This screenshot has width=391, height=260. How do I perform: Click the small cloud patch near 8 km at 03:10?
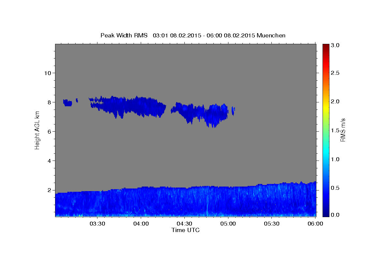(x=67, y=103)
